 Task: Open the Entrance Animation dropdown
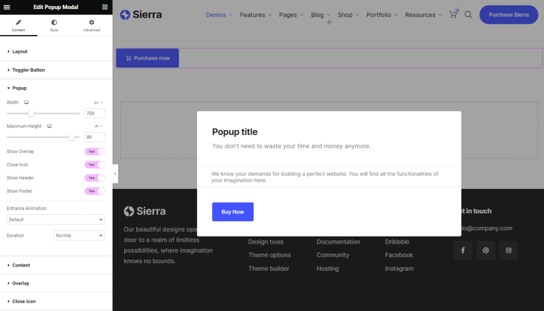pos(56,220)
